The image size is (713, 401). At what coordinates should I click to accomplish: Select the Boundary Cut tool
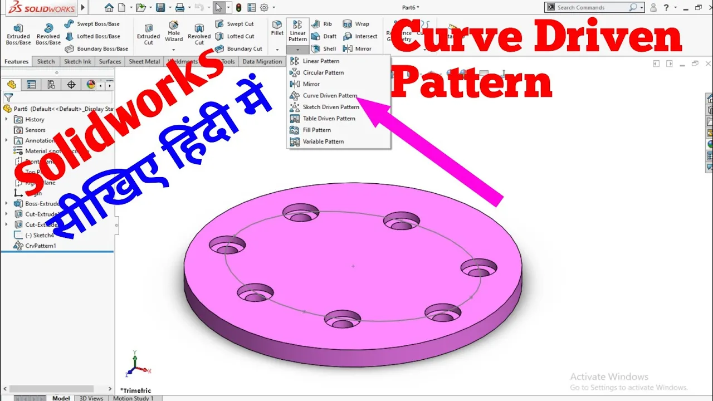(x=238, y=48)
